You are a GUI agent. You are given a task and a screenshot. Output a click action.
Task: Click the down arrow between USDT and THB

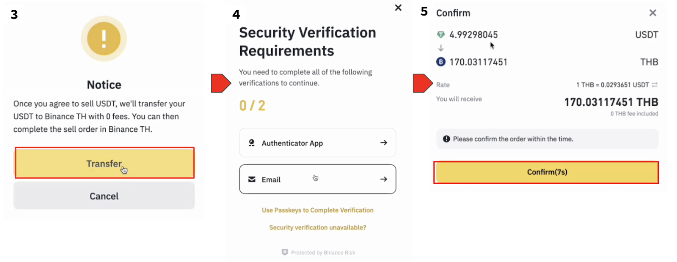441,48
